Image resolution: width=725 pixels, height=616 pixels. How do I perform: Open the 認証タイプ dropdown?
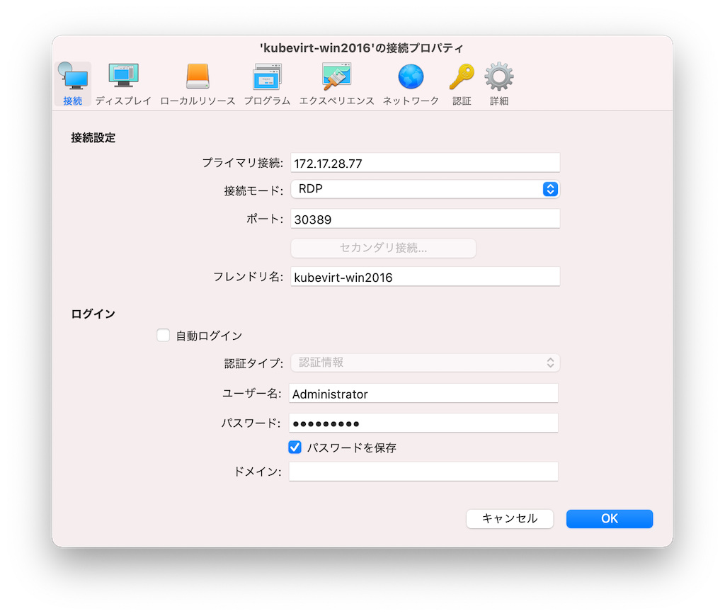click(425, 363)
